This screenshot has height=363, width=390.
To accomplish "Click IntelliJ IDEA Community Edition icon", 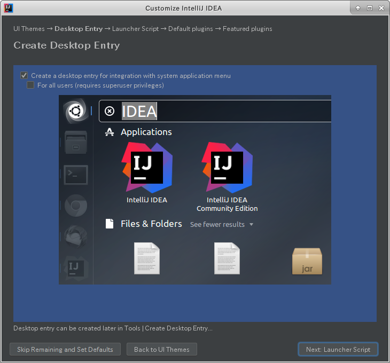I will pos(227,168).
